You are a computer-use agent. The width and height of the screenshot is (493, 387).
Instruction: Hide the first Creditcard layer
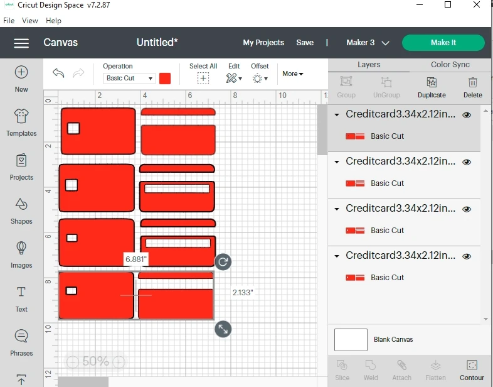pos(467,115)
